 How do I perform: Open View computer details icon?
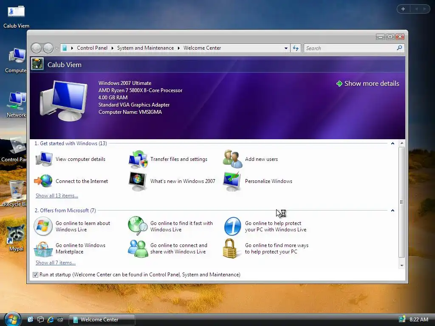[44, 159]
